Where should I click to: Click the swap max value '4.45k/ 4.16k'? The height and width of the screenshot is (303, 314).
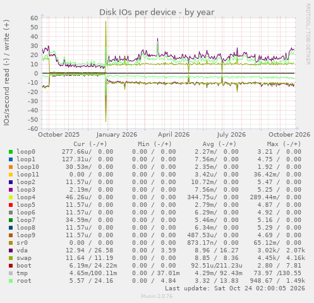pos(281,258)
